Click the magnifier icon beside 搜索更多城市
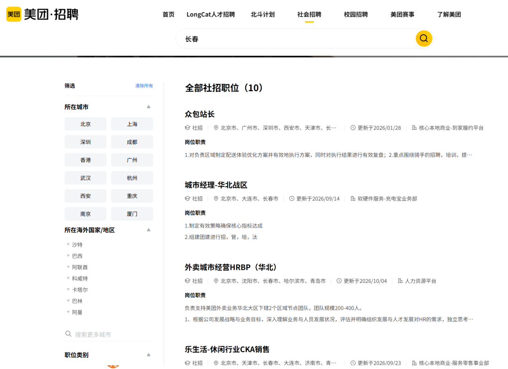The height and width of the screenshot is (369, 508). click(x=68, y=334)
